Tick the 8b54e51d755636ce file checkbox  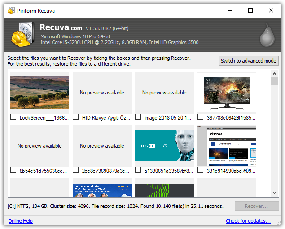tap(13, 170)
